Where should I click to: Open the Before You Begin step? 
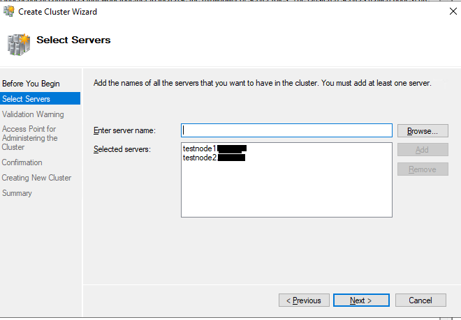31,84
